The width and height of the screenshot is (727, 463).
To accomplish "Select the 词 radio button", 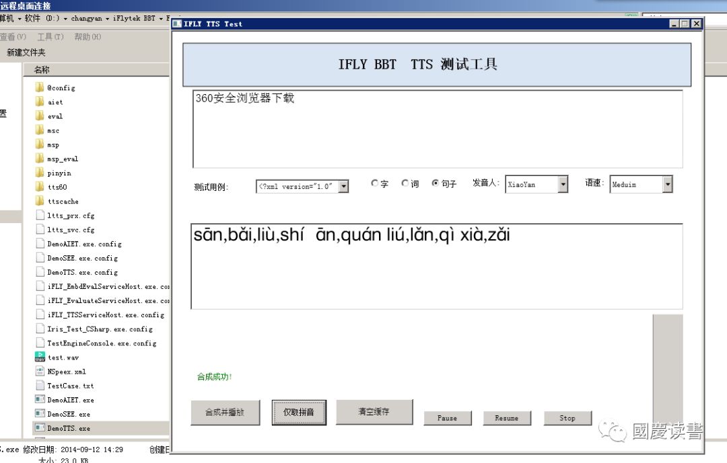I will 405,183.
